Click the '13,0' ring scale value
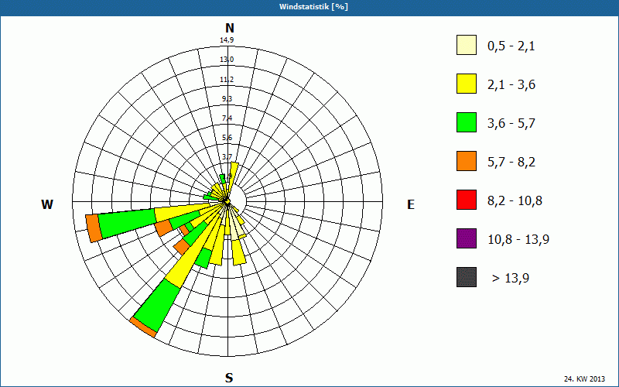This screenshot has width=619, height=387. click(227, 60)
